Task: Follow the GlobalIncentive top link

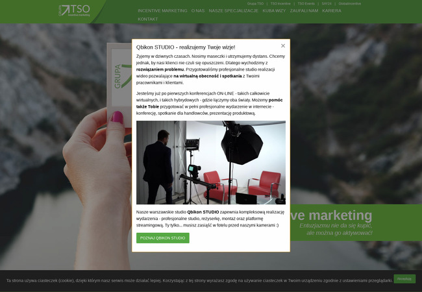Action: [x=349, y=4]
